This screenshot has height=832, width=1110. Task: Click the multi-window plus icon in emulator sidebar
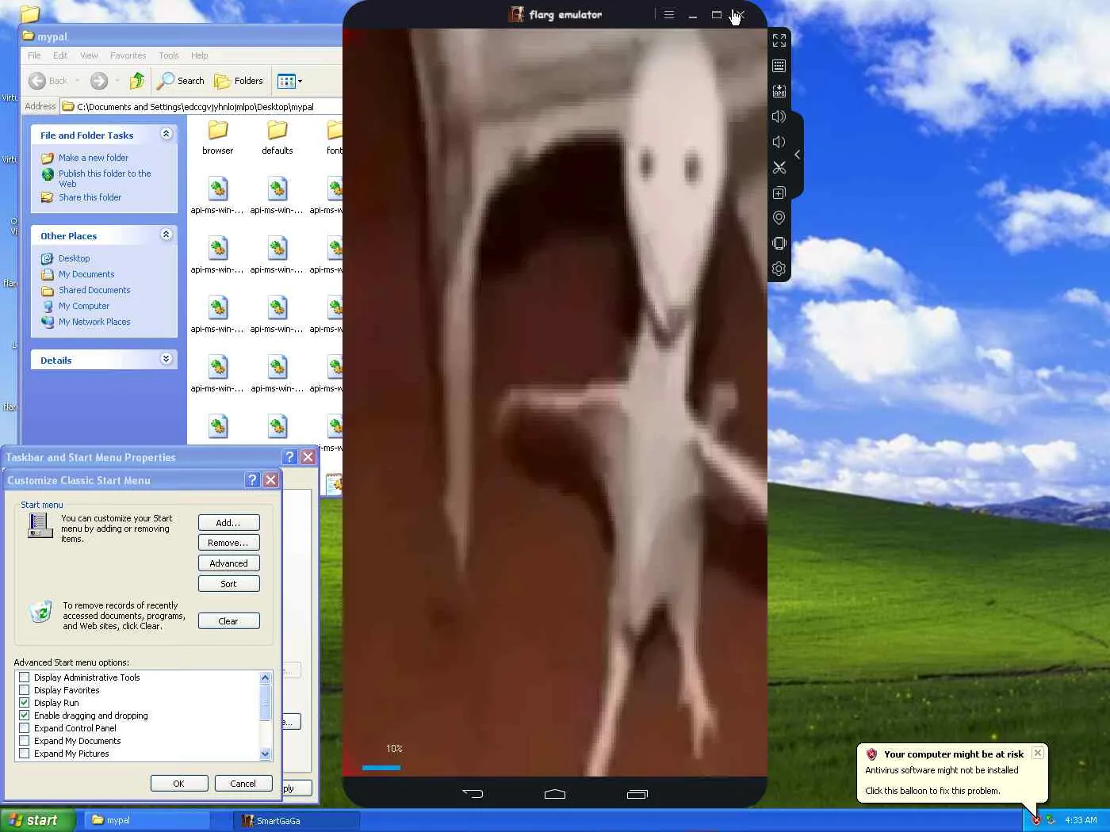(x=779, y=193)
